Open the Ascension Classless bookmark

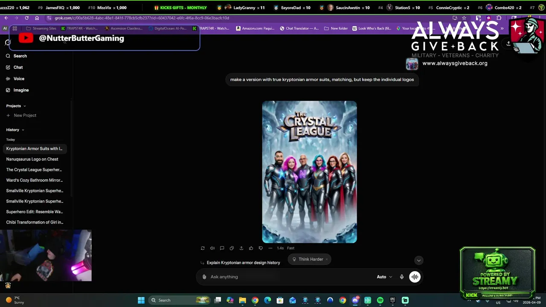click(123, 29)
